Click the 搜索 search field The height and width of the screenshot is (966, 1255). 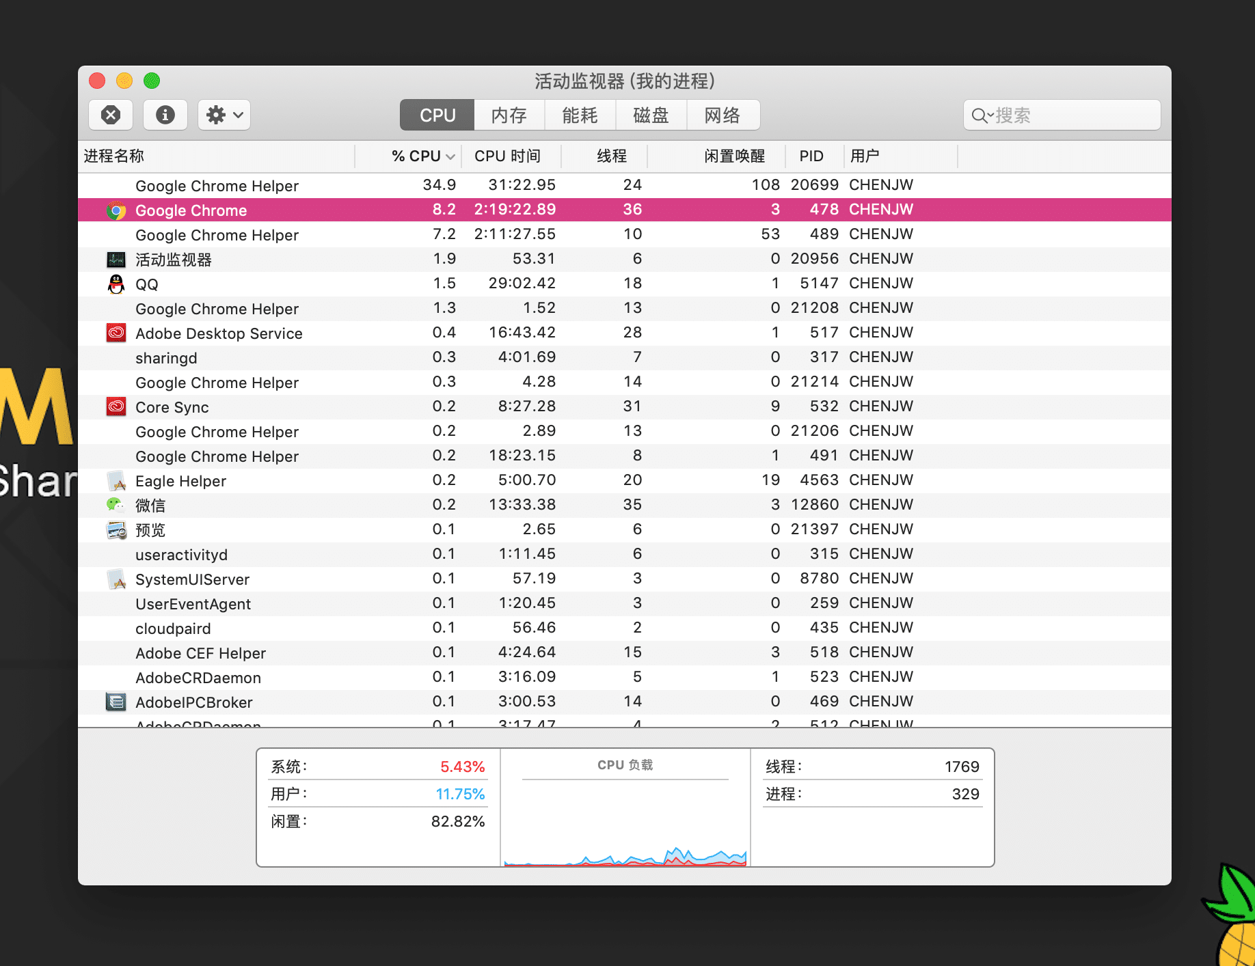point(1062,115)
